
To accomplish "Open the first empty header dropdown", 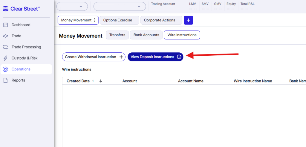I will pyautogui.click(x=72, y=7).
